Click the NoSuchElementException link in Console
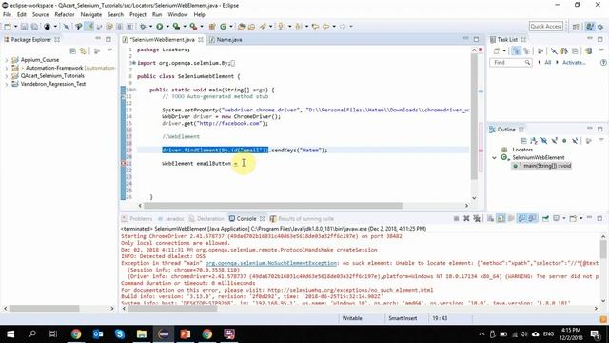This screenshot has width=609, height=343. pos(270,263)
